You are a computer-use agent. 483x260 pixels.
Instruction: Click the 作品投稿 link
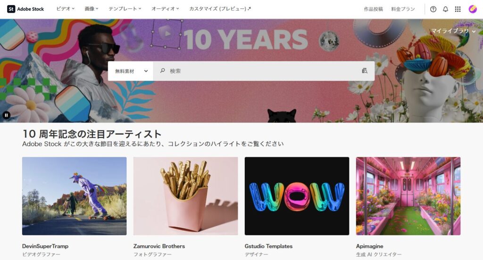(374, 9)
